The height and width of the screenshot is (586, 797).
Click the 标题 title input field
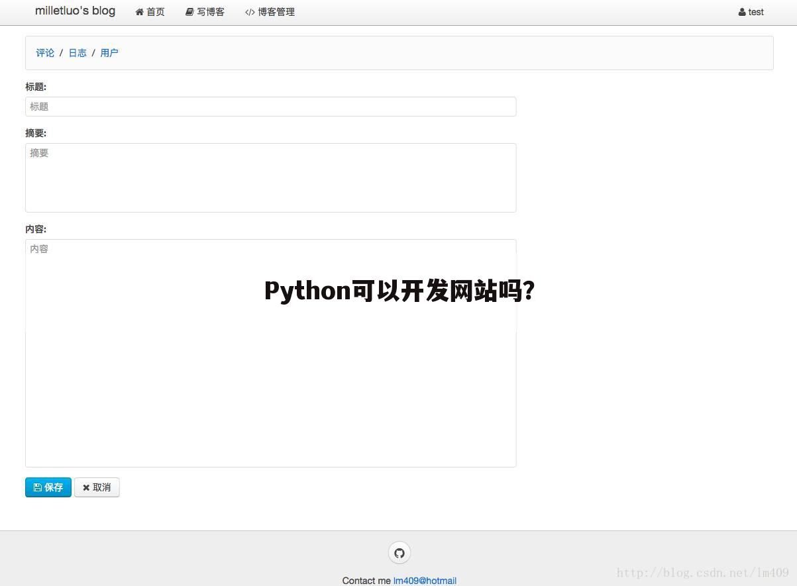pyautogui.click(x=270, y=106)
